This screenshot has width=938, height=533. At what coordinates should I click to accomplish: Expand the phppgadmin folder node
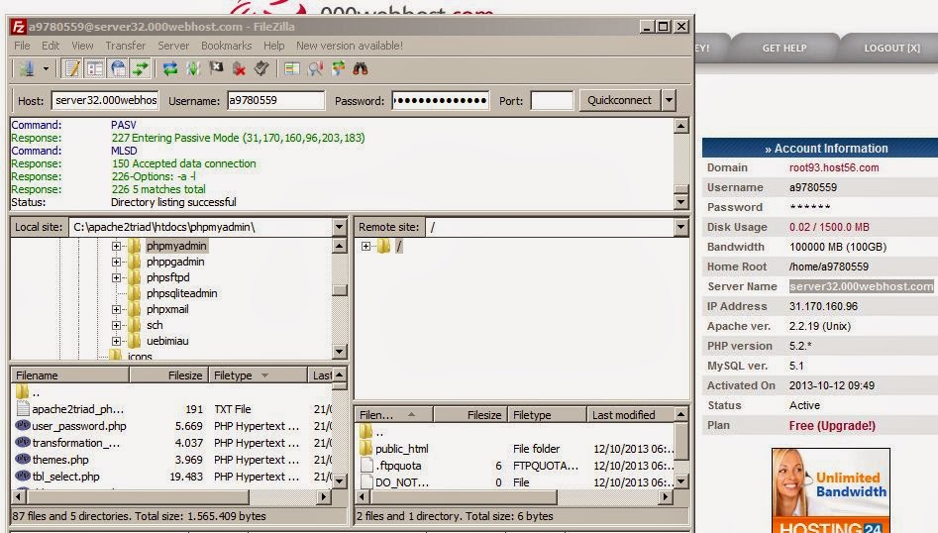[x=117, y=262]
